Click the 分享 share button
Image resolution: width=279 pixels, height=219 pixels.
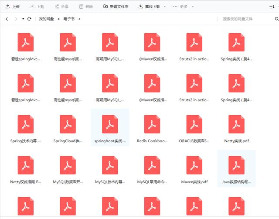point(61,7)
